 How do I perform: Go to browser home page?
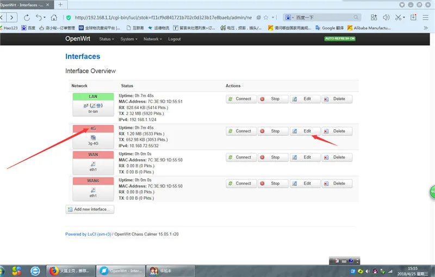[54, 18]
